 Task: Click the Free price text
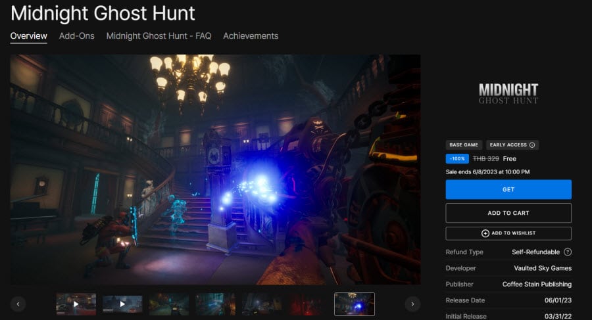tap(509, 159)
